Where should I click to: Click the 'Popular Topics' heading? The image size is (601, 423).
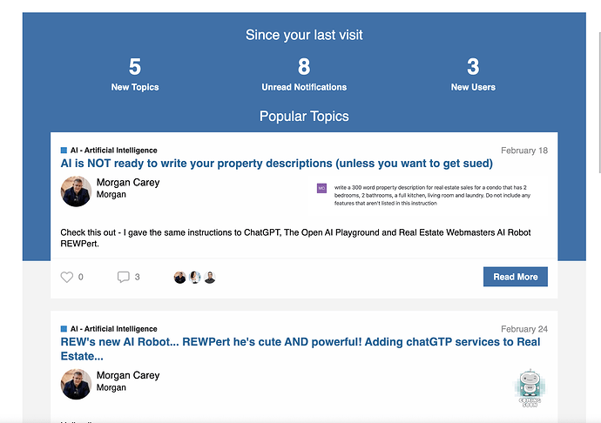[x=304, y=116]
